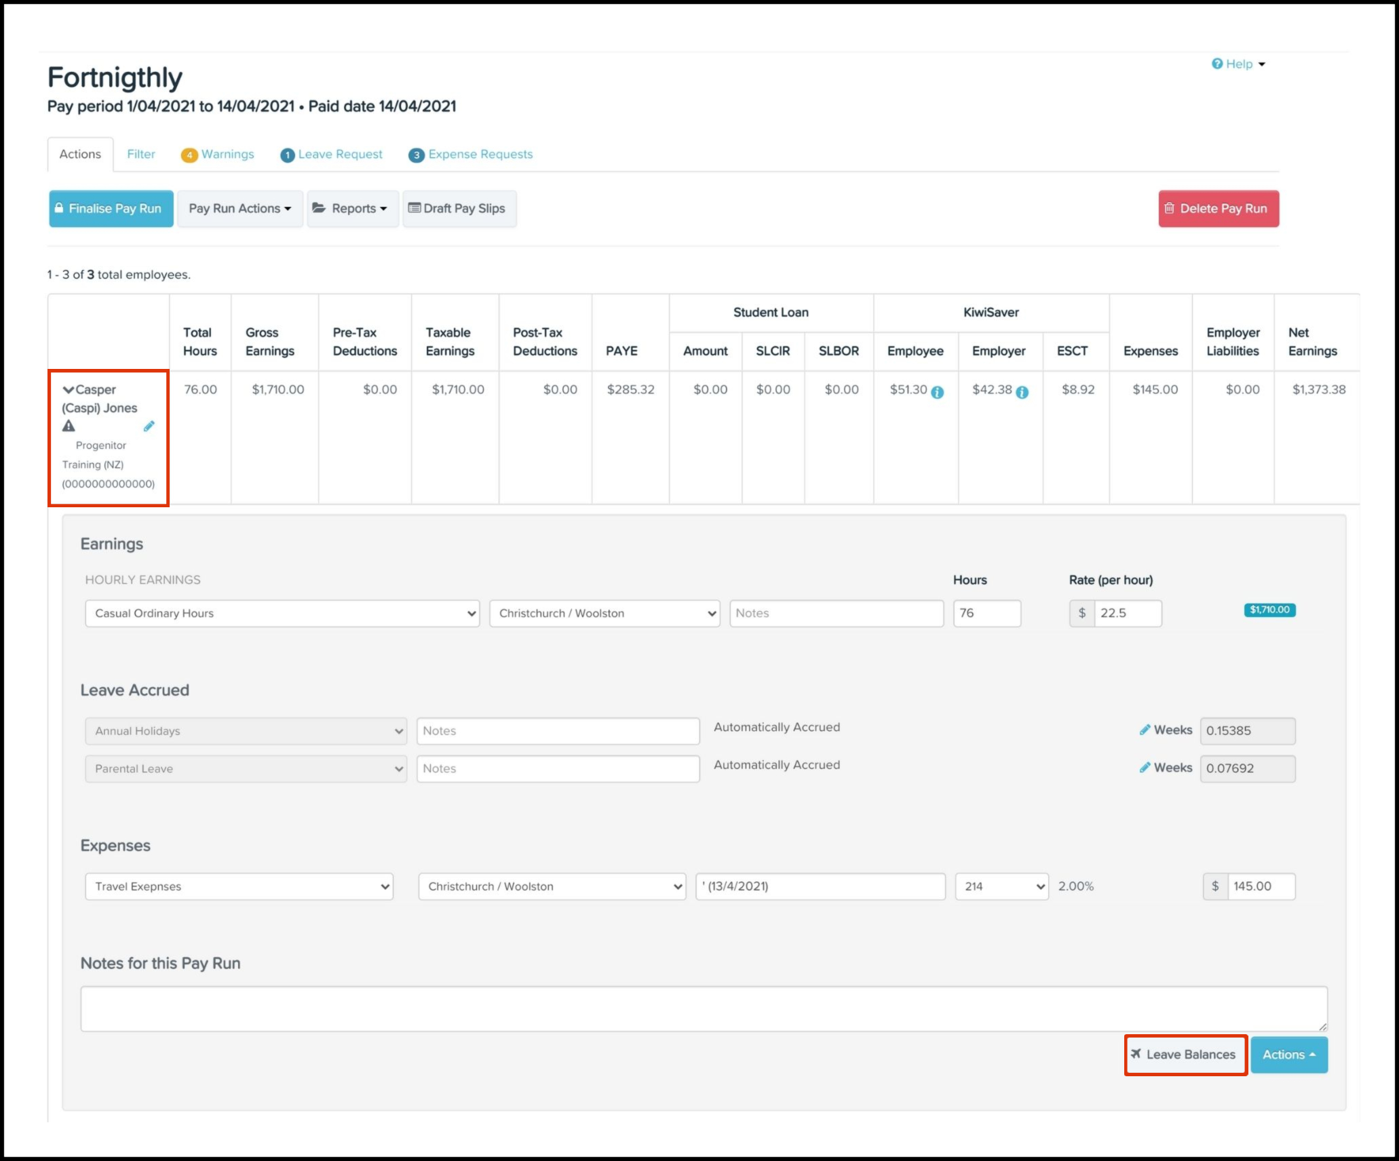
Task: Click the airplane icon on Leave Balances
Action: 1136,1054
